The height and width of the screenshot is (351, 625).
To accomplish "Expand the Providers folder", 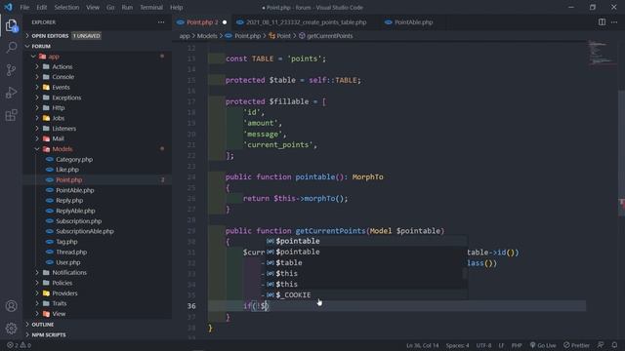I will (x=98, y=293).
